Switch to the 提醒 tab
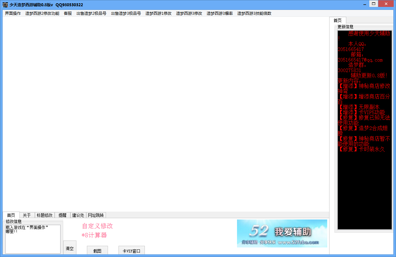 tap(62, 215)
